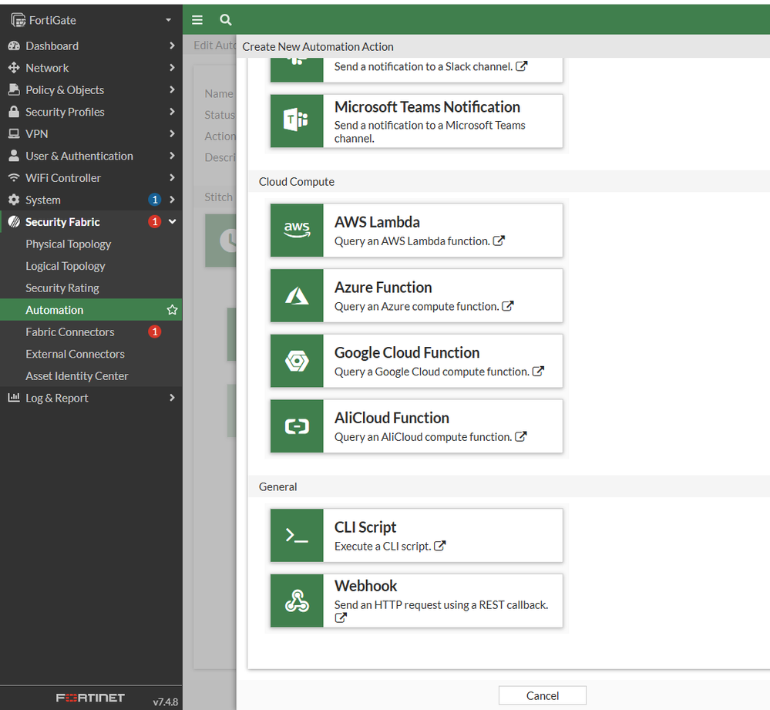The width and height of the screenshot is (770, 710).
Task: Open the FortiGate device dropdown
Action: tap(168, 20)
